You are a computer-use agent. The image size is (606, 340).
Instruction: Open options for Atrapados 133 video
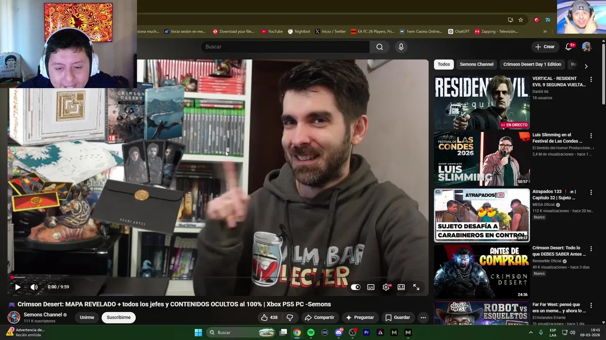(591, 193)
